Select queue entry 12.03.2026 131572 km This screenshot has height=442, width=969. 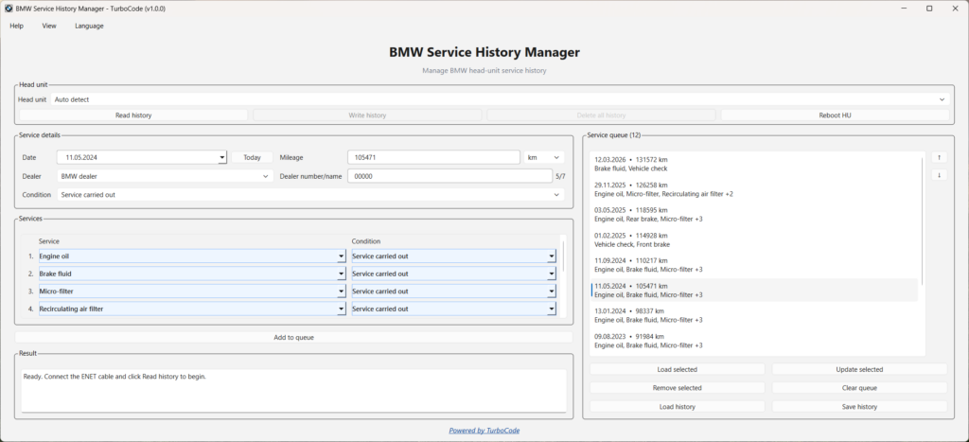pyautogui.click(x=753, y=164)
